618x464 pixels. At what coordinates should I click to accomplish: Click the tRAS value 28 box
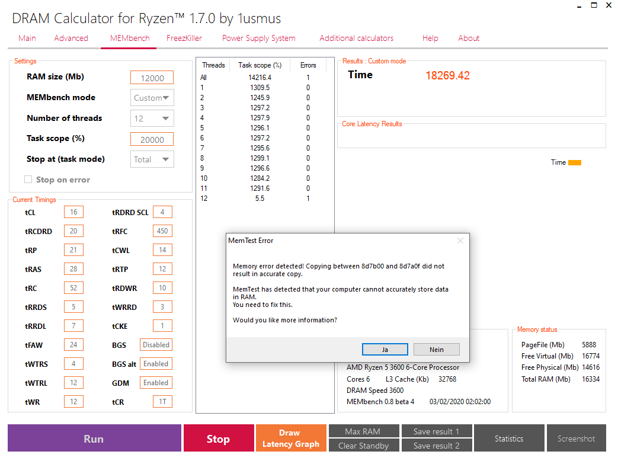pyautogui.click(x=73, y=269)
